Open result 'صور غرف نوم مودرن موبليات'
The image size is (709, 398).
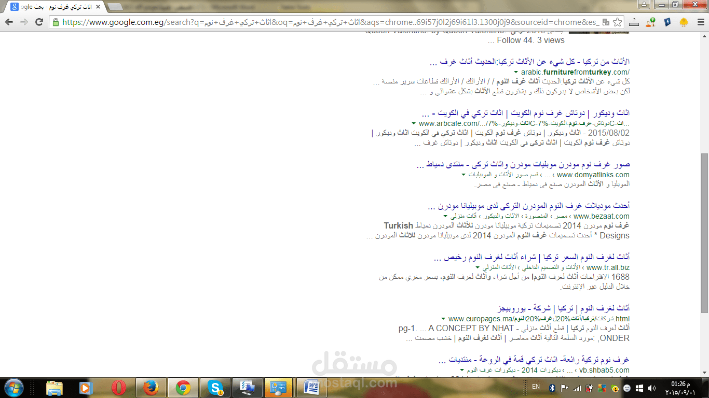coord(523,165)
